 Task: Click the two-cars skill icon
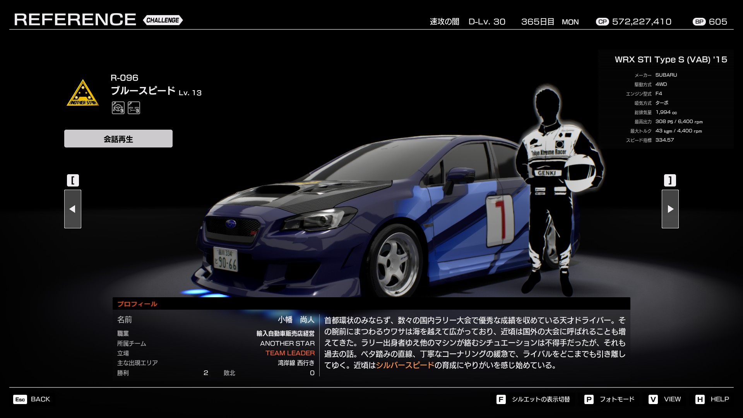point(134,108)
